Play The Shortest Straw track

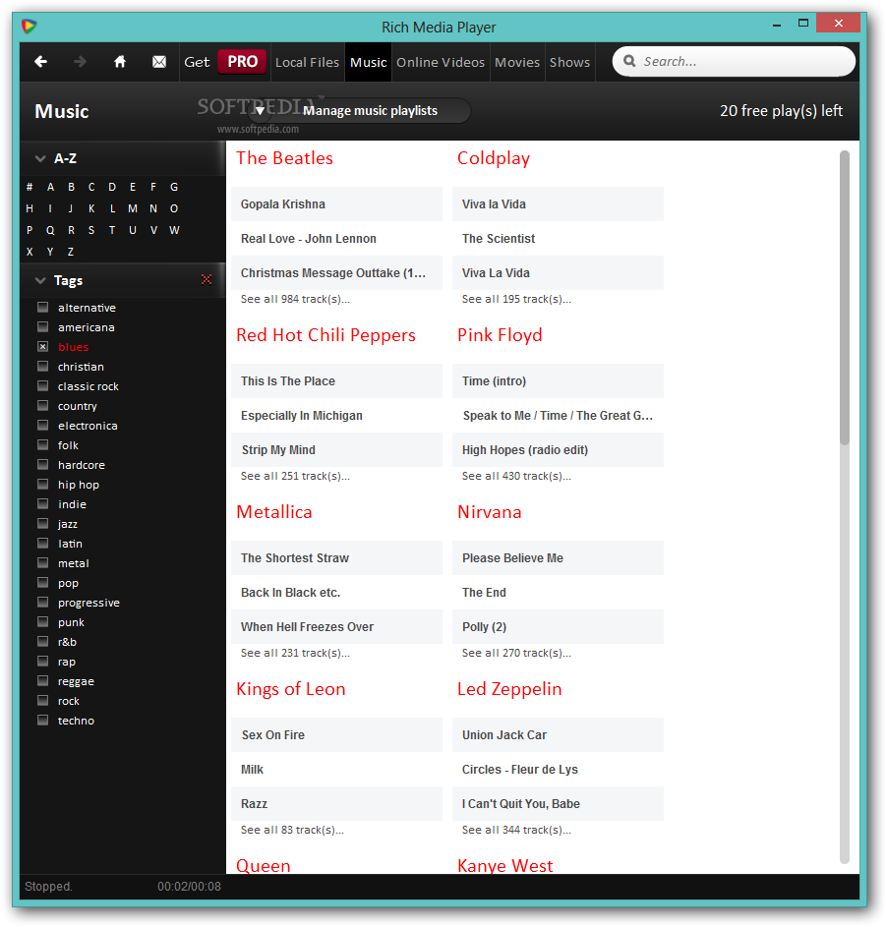pyautogui.click(x=336, y=558)
